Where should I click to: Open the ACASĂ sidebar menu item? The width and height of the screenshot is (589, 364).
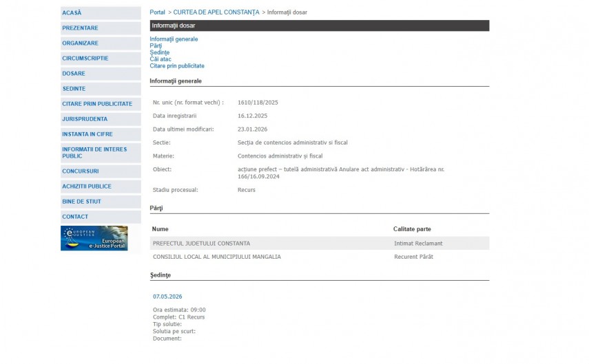click(x=72, y=13)
